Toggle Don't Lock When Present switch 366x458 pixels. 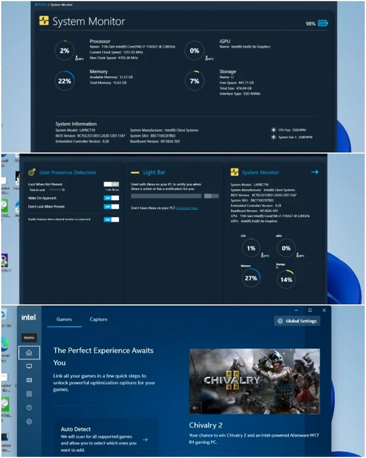point(111,206)
